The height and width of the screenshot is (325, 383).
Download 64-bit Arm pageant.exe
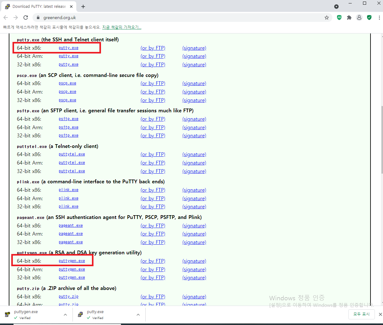pos(71,234)
